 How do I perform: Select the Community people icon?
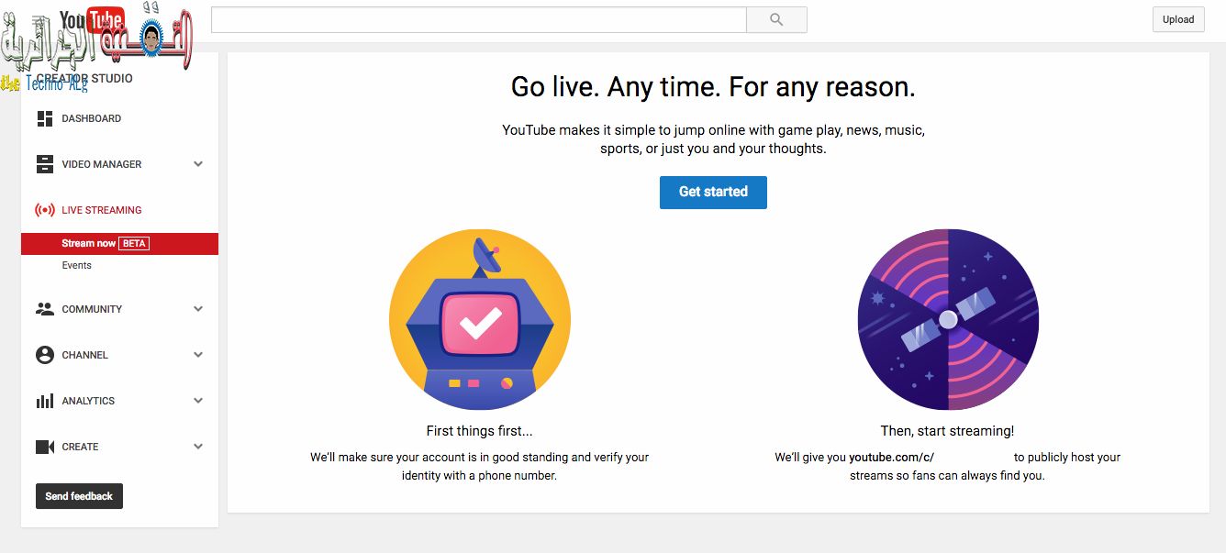coord(44,309)
